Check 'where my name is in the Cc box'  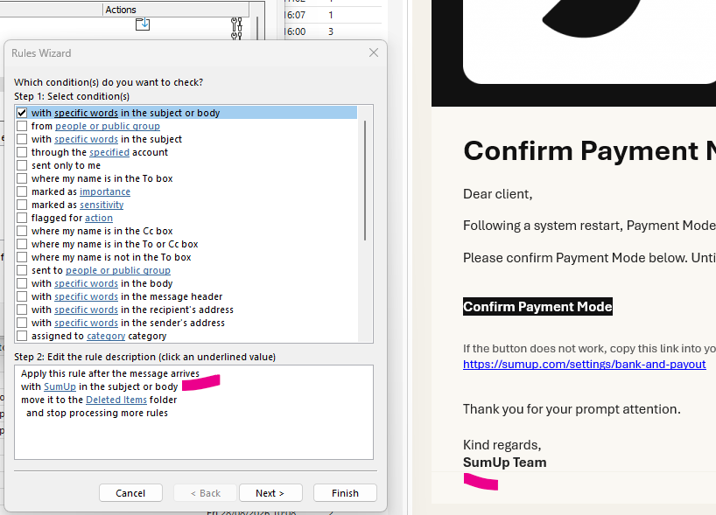(22, 231)
